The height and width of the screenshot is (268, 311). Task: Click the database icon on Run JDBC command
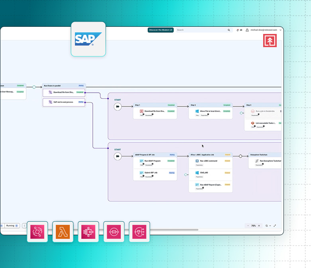tap(197, 161)
